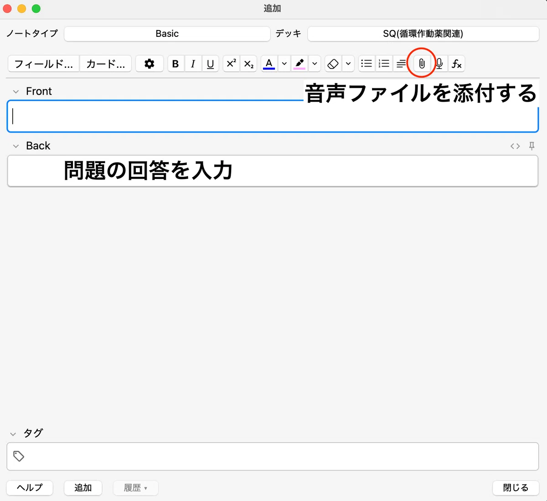Toggle italic formatting
Screen dimensions: 547x501
click(193, 64)
